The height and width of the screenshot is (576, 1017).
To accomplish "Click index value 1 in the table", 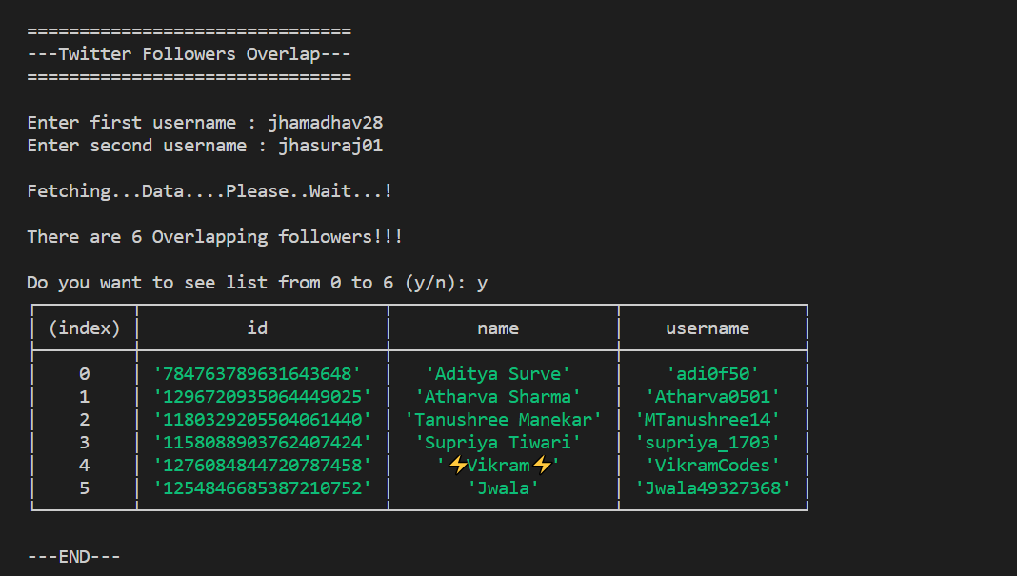I will (x=85, y=396).
